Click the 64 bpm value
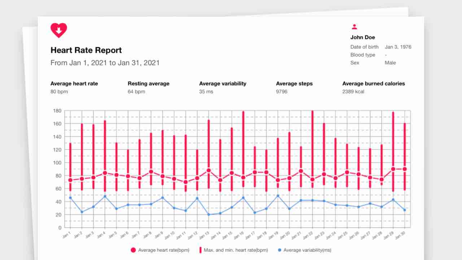 (136, 92)
